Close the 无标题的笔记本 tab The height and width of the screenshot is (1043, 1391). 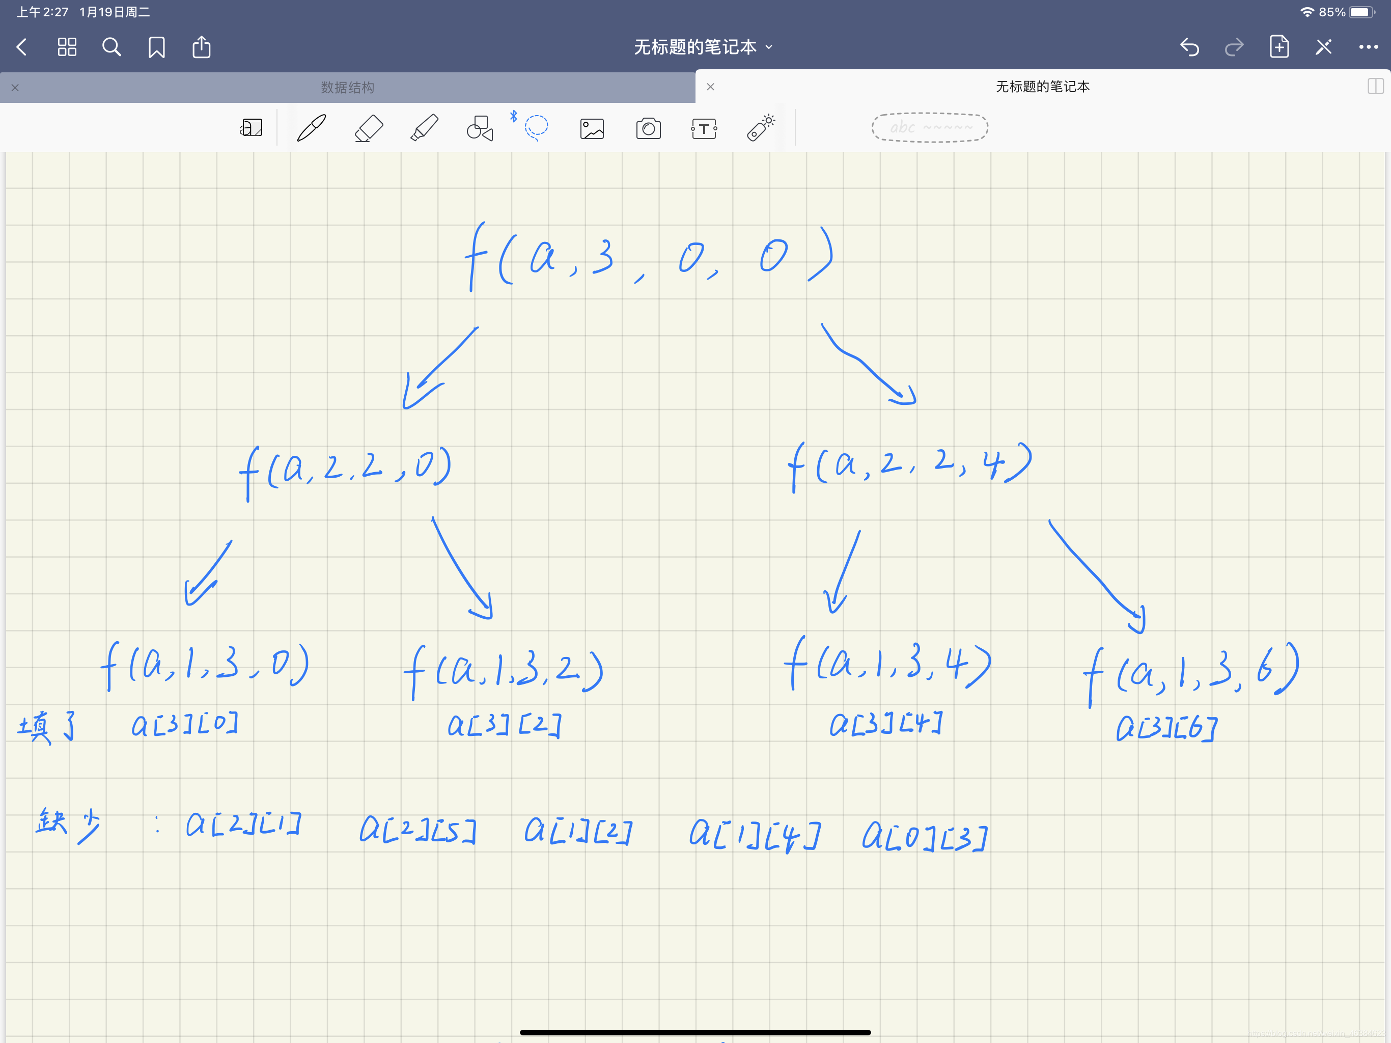tap(711, 87)
